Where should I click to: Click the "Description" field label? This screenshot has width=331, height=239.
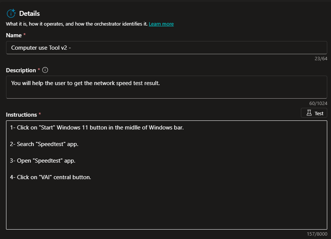pos(21,70)
